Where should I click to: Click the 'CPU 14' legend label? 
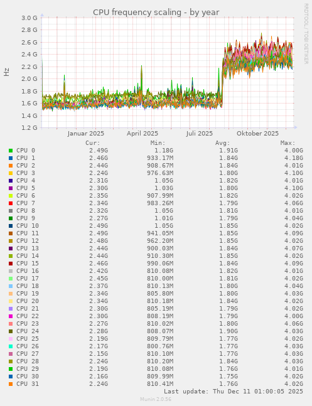pyautogui.click(x=28, y=256)
